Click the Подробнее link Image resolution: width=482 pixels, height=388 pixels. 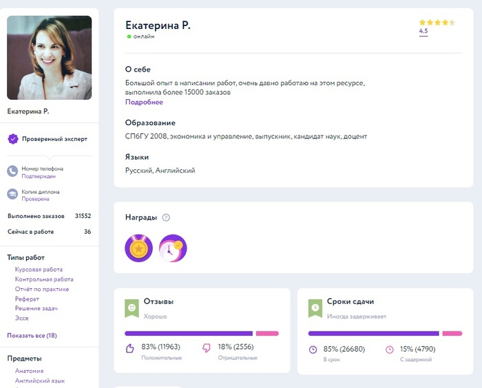coord(144,103)
